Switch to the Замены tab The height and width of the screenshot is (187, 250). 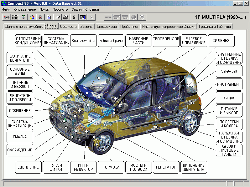tap(87, 26)
